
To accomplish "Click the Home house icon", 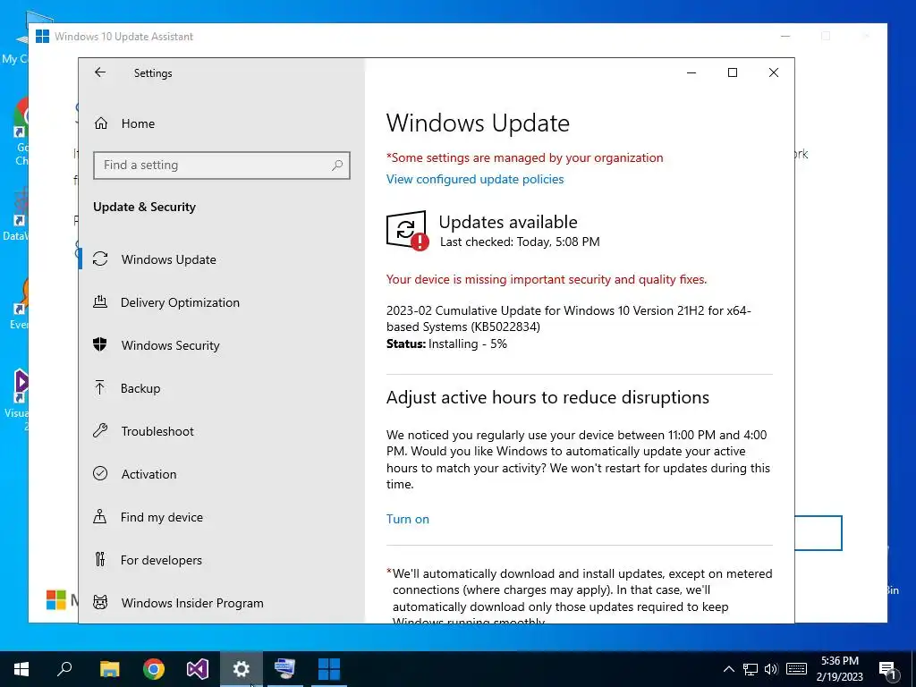I will pos(100,123).
